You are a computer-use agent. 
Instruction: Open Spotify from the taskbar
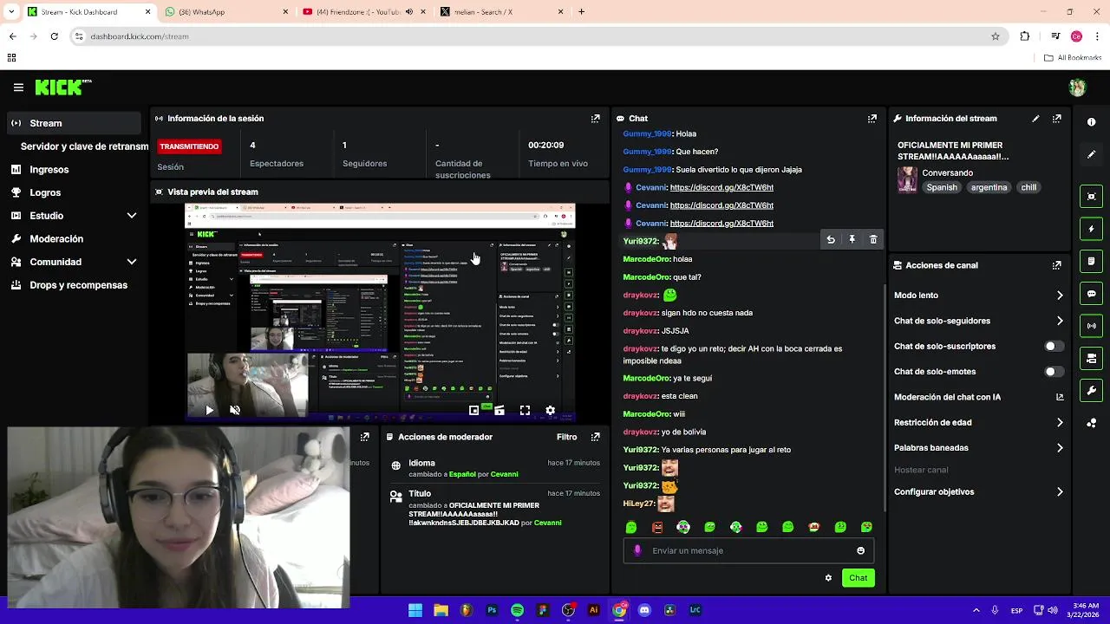tap(517, 610)
